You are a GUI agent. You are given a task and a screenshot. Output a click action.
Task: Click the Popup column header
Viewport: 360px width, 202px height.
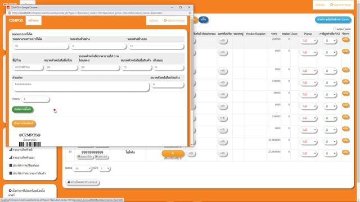click(x=308, y=34)
